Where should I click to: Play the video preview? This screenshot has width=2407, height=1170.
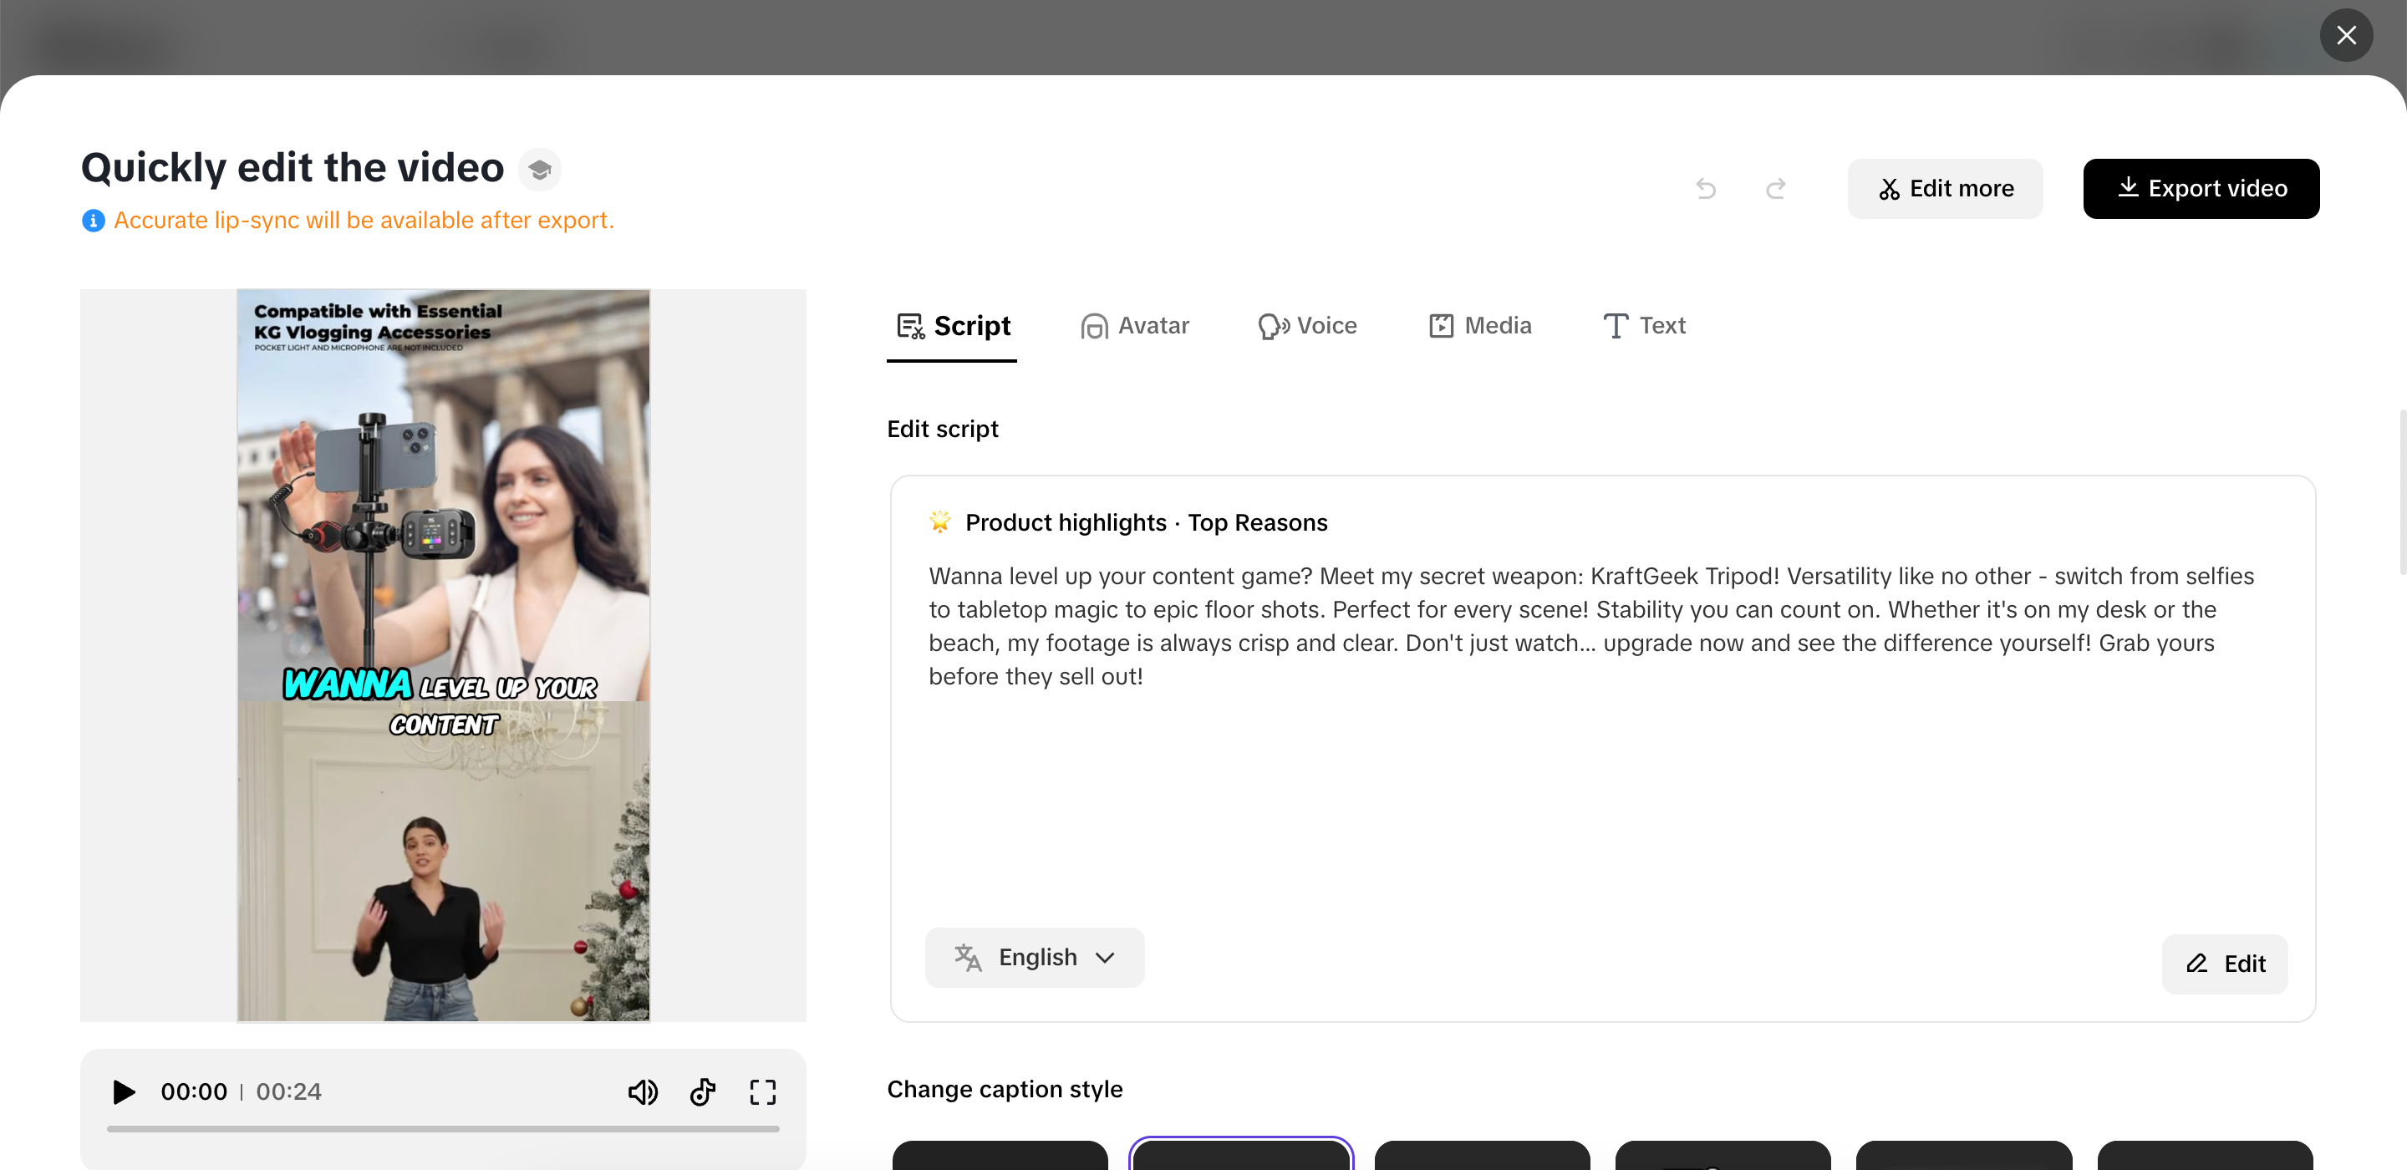(x=124, y=1091)
